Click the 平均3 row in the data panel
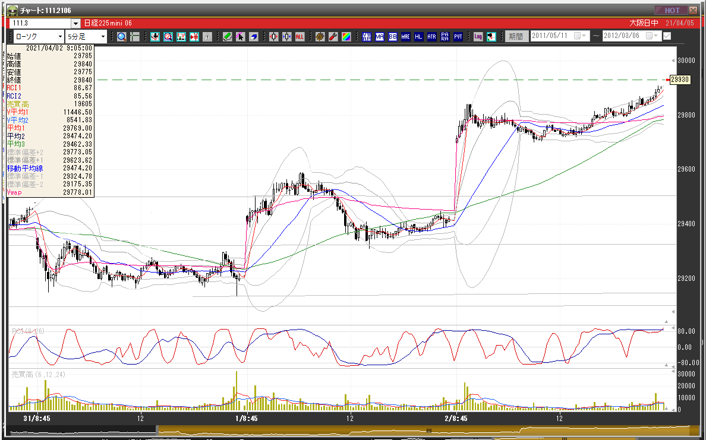 coord(49,144)
